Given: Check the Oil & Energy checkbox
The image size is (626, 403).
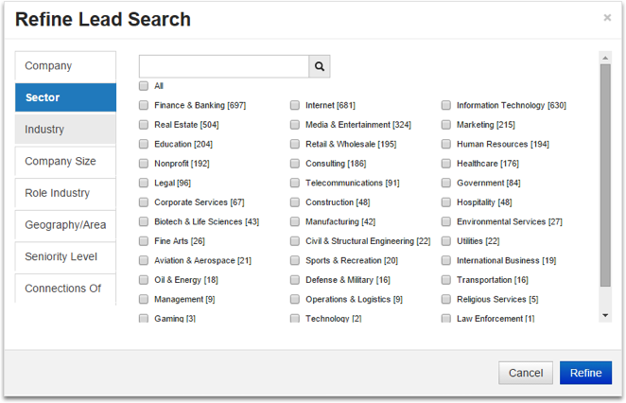Looking at the screenshot, I should [144, 280].
